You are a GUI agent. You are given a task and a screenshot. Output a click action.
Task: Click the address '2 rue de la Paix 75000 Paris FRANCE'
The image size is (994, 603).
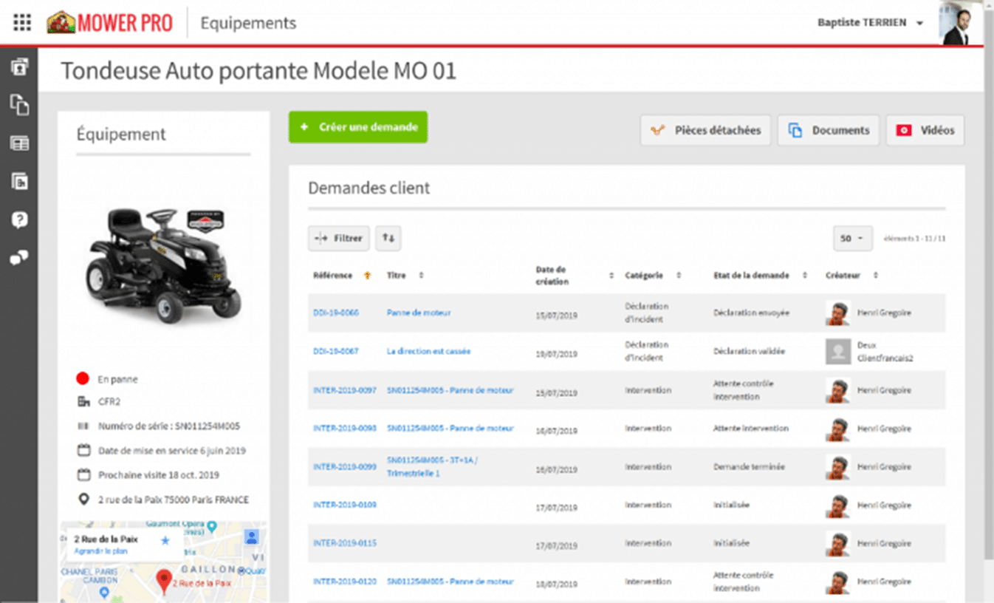[x=174, y=500]
